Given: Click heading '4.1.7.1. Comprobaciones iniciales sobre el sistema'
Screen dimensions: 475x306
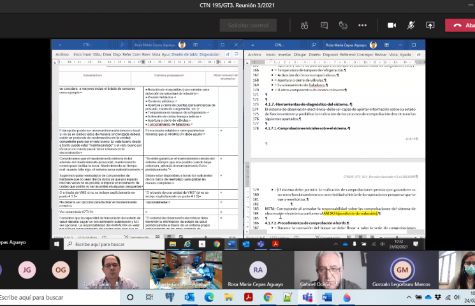Looking at the screenshot, I should point(307,129).
